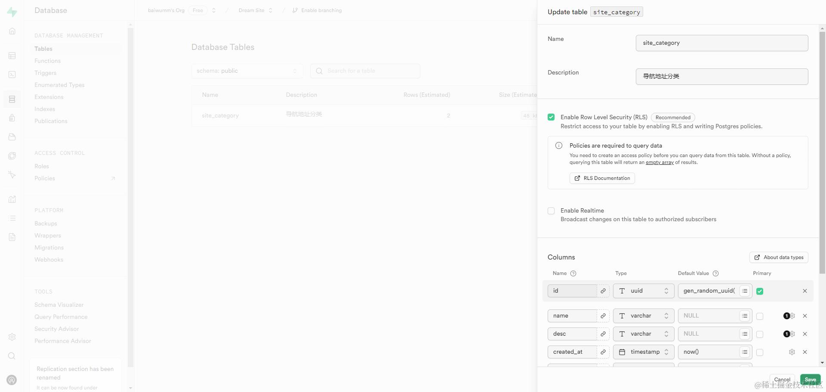Open Project Settings gear in sidebar
Image resolution: width=826 pixels, height=392 pixels.
point(12,337)
